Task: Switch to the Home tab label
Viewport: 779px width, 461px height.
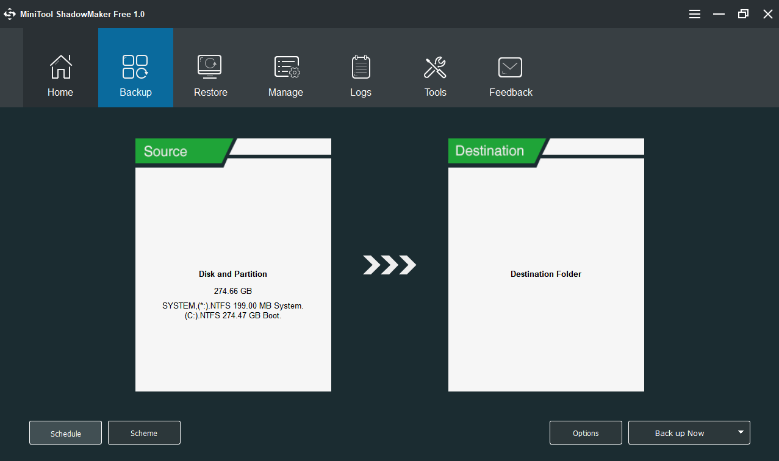Action: click(x=60, y=93)
